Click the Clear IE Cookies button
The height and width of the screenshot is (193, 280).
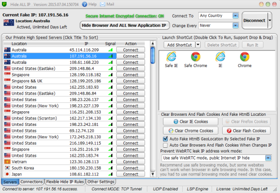(x=190, y=122)
